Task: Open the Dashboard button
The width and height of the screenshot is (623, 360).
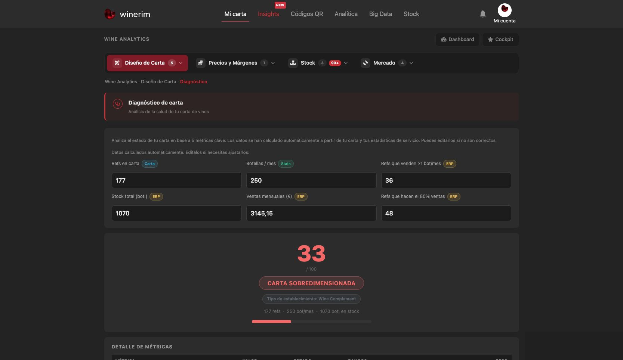Action: (x=457, y=40)
